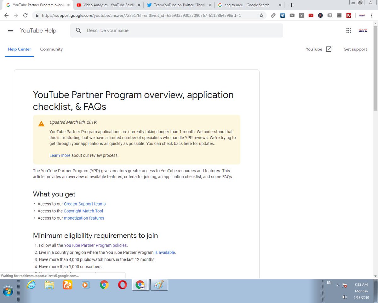The width and height of the screenshot is (378, 303).
Task: Open the Google apps grid
Action: point(348,31)
